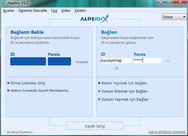
Task: Click the Kayıtlı Girişi button
Action: coord(95,126)
